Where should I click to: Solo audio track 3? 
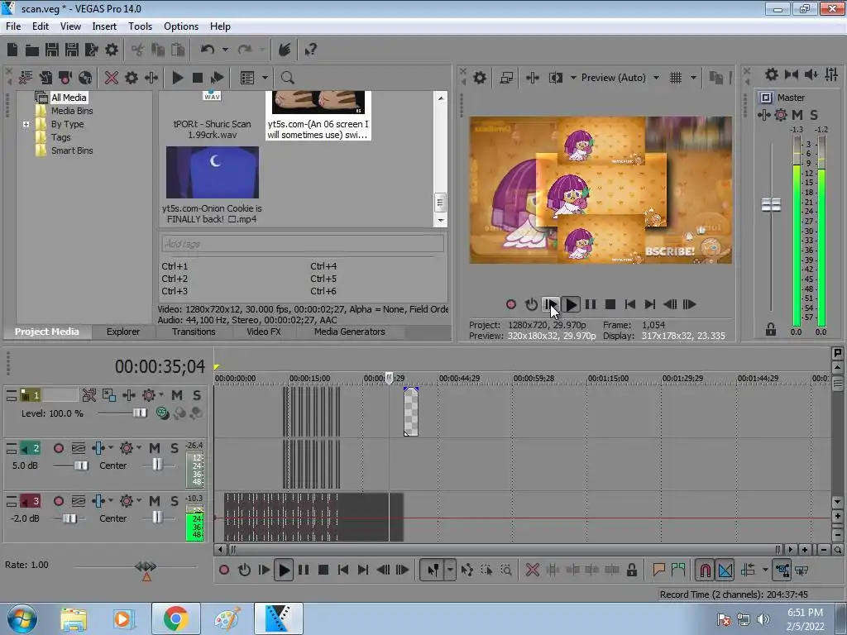pyautogui.click(x=175, y=501)
